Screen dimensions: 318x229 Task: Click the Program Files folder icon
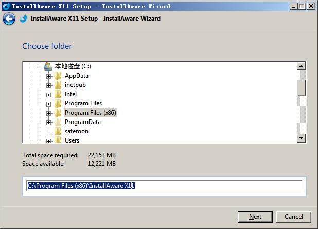click(58, 103)
